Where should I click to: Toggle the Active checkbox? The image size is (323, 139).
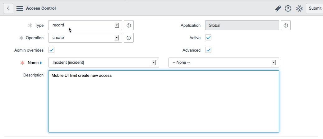coord(208,38)
